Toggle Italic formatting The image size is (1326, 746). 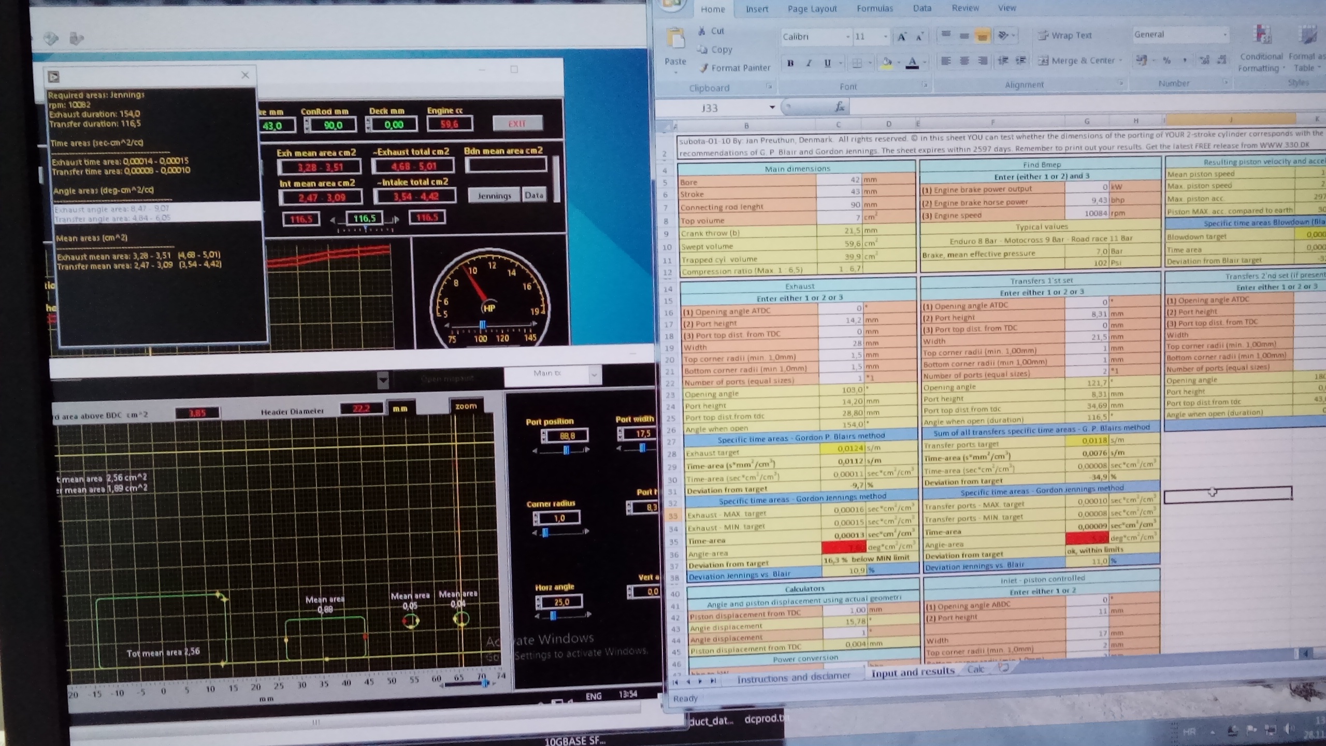809,63
